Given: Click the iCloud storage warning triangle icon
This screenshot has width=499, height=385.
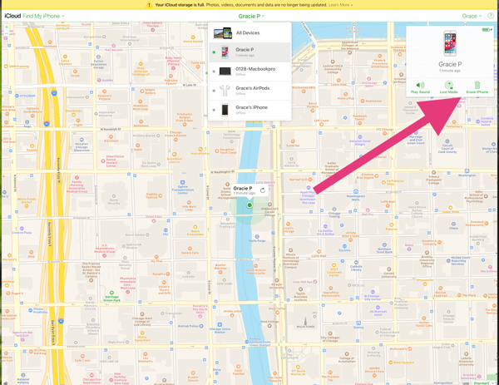Looking at the screenshot, I should pyautogui.click(x=149, y=5).
